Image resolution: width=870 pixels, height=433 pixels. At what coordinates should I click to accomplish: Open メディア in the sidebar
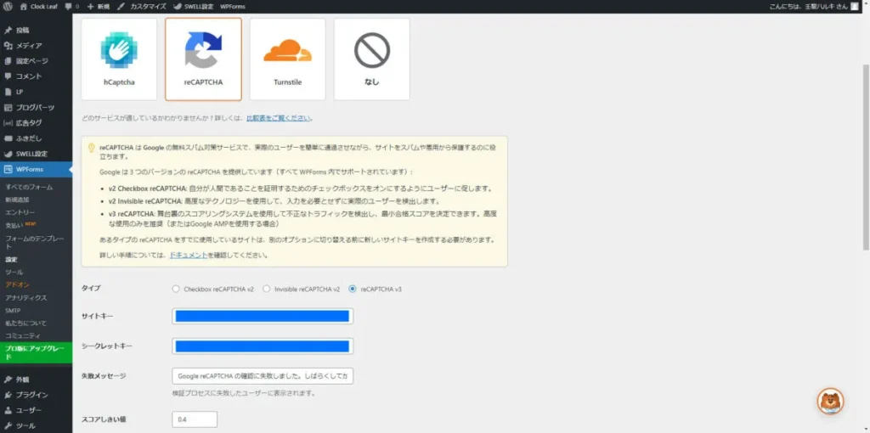click(x=36, y=46)
